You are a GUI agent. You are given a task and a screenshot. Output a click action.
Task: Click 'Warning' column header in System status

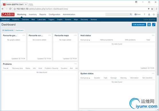pyautogui.click(x=123, y=78)
